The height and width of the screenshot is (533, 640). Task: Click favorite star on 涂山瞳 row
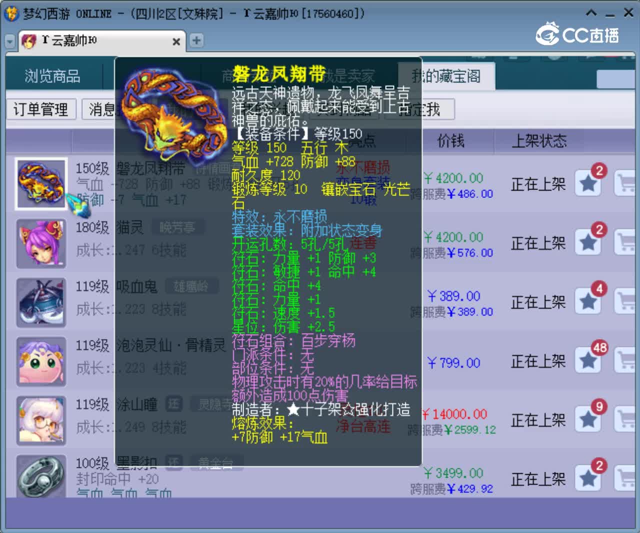pos(588,420)
